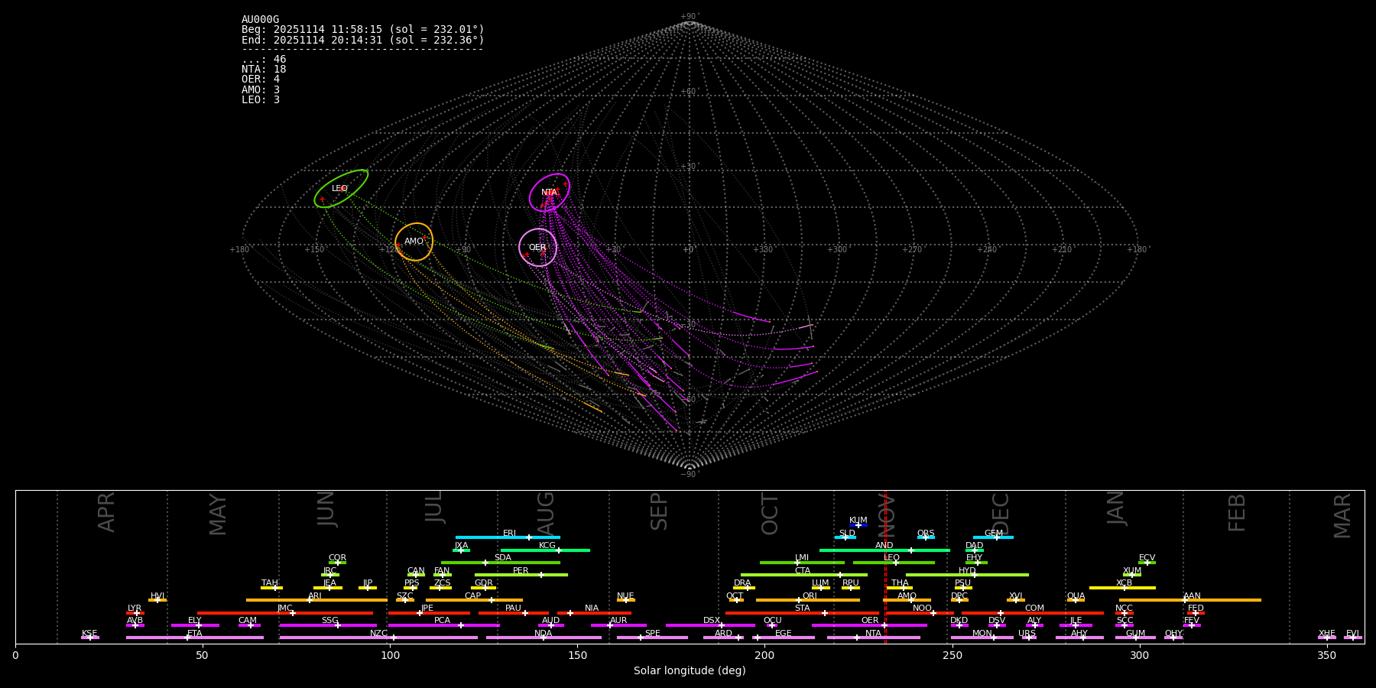
Task: Click the AND shower green bar
Action: pyautogui.click(x=884, y=550)
